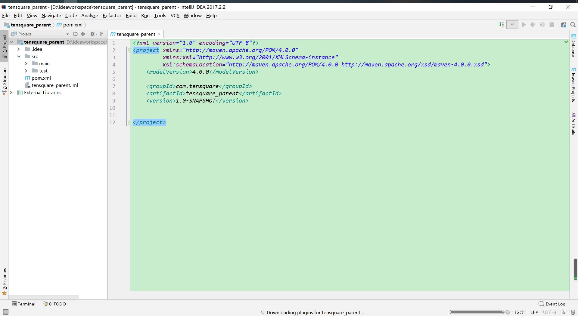Viewport: 578px width, 316px height.
Task: Click Run with Coverage icon
Action: click(542, 25)
